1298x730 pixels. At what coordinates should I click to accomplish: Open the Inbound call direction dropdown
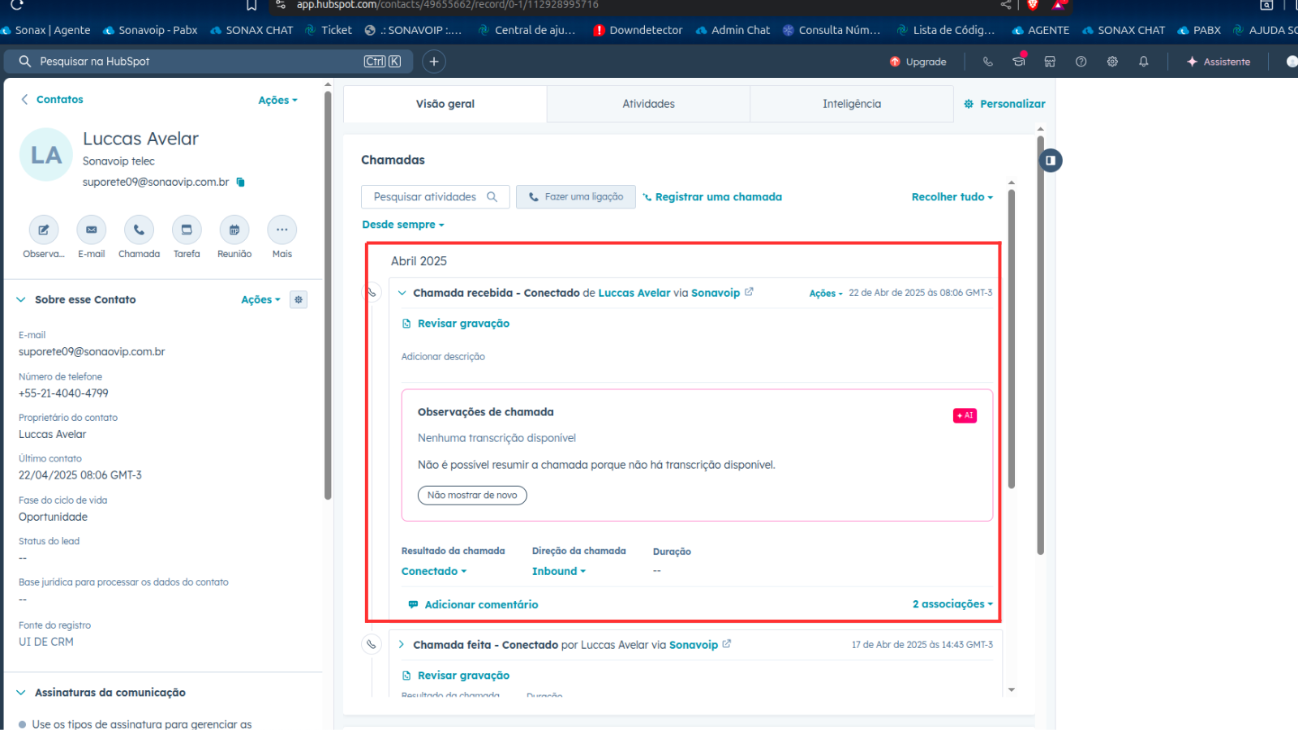point(558,572)
